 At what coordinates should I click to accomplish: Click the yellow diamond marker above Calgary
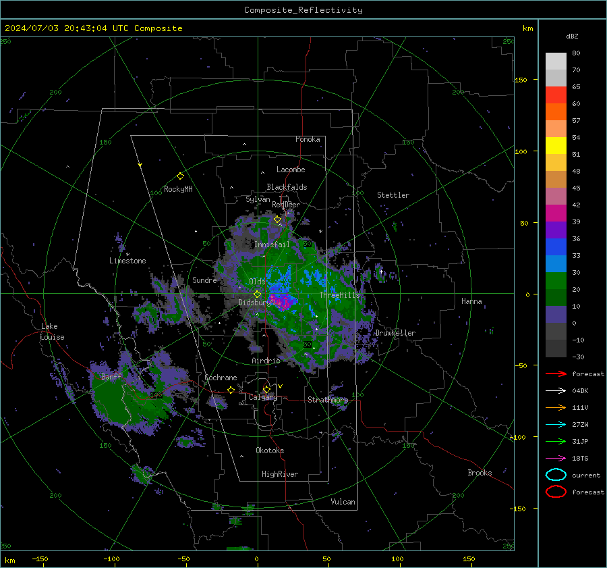tap(266, 389)
